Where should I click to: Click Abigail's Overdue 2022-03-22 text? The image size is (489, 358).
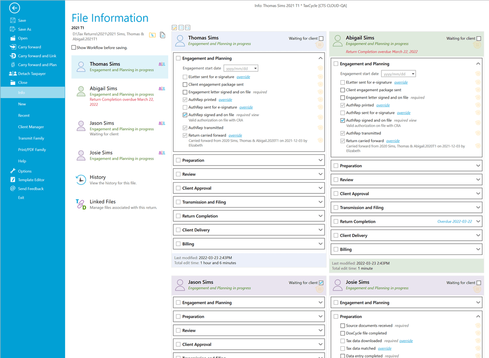(454, 222)
